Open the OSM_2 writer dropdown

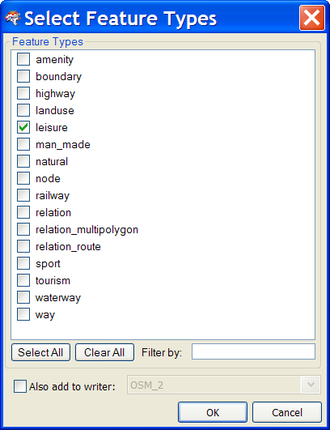coord(311,385)
